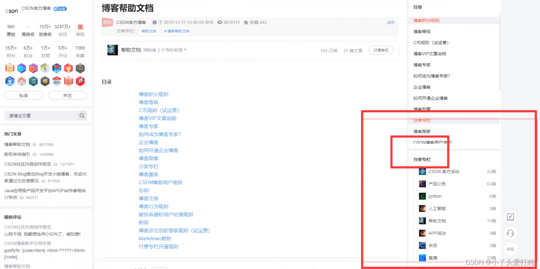Click the APP活动 column icon
540x269 pixels.
click(x=422, y=233)
